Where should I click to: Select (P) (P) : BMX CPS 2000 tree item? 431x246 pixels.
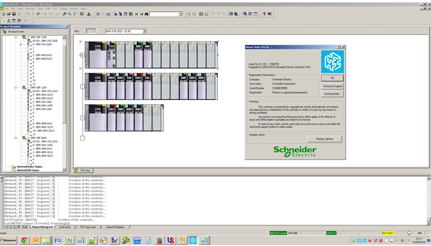[x=45, y=41]
